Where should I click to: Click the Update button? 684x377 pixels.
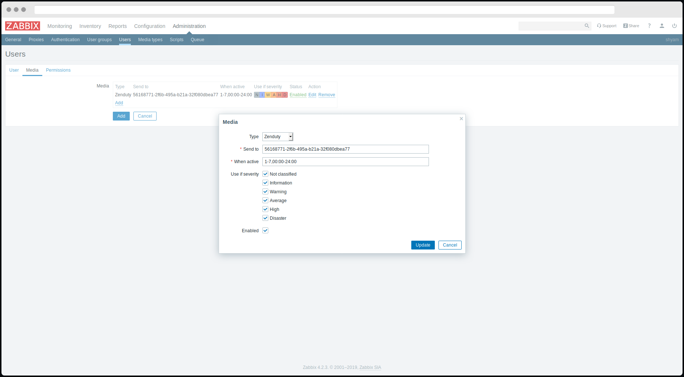coord(423,245)
